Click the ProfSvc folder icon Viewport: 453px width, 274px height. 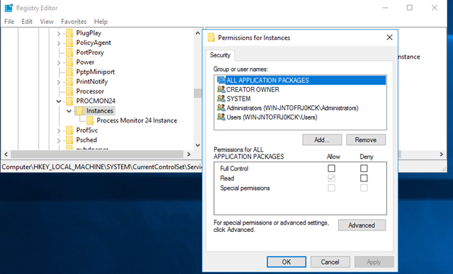point(70,130)
